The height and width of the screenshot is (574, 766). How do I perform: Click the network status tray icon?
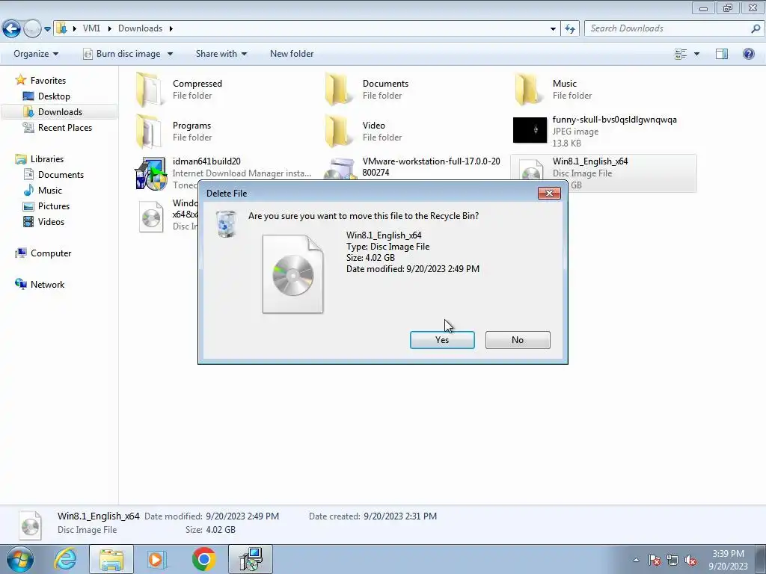672,560
